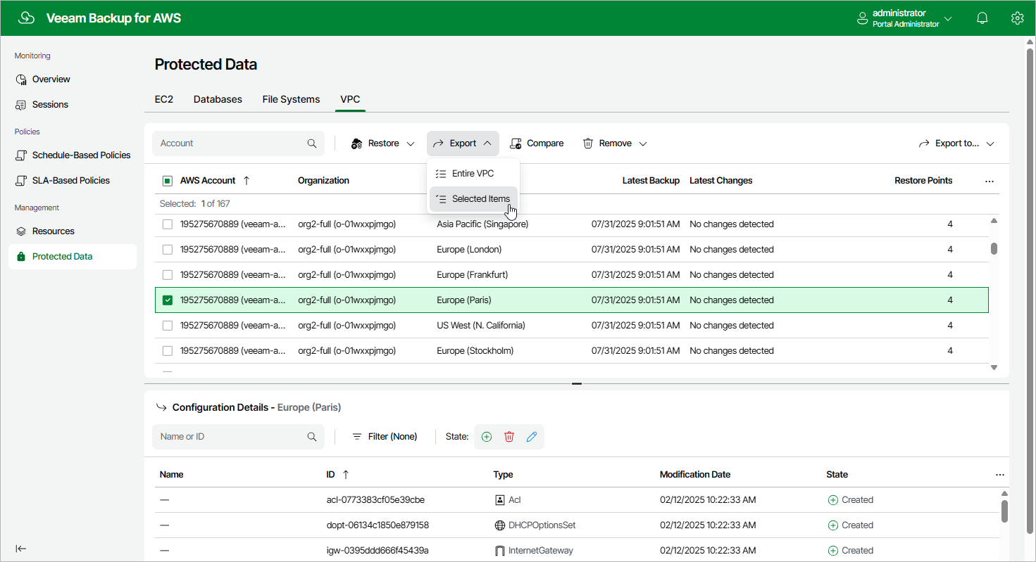Filter state by Deleted trash icon
The height and width of the screenshot is (562, 1036).
click(x=509, y=437)
